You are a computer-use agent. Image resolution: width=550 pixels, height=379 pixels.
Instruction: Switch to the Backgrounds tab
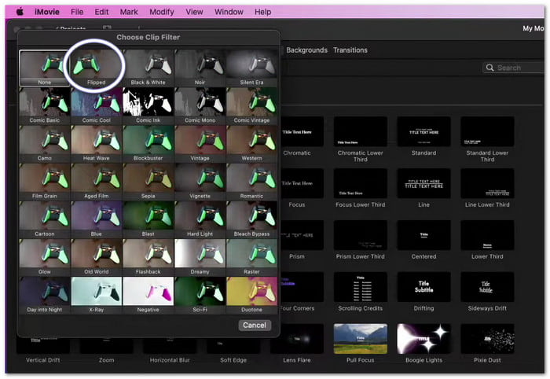click(x=306, y=50)
